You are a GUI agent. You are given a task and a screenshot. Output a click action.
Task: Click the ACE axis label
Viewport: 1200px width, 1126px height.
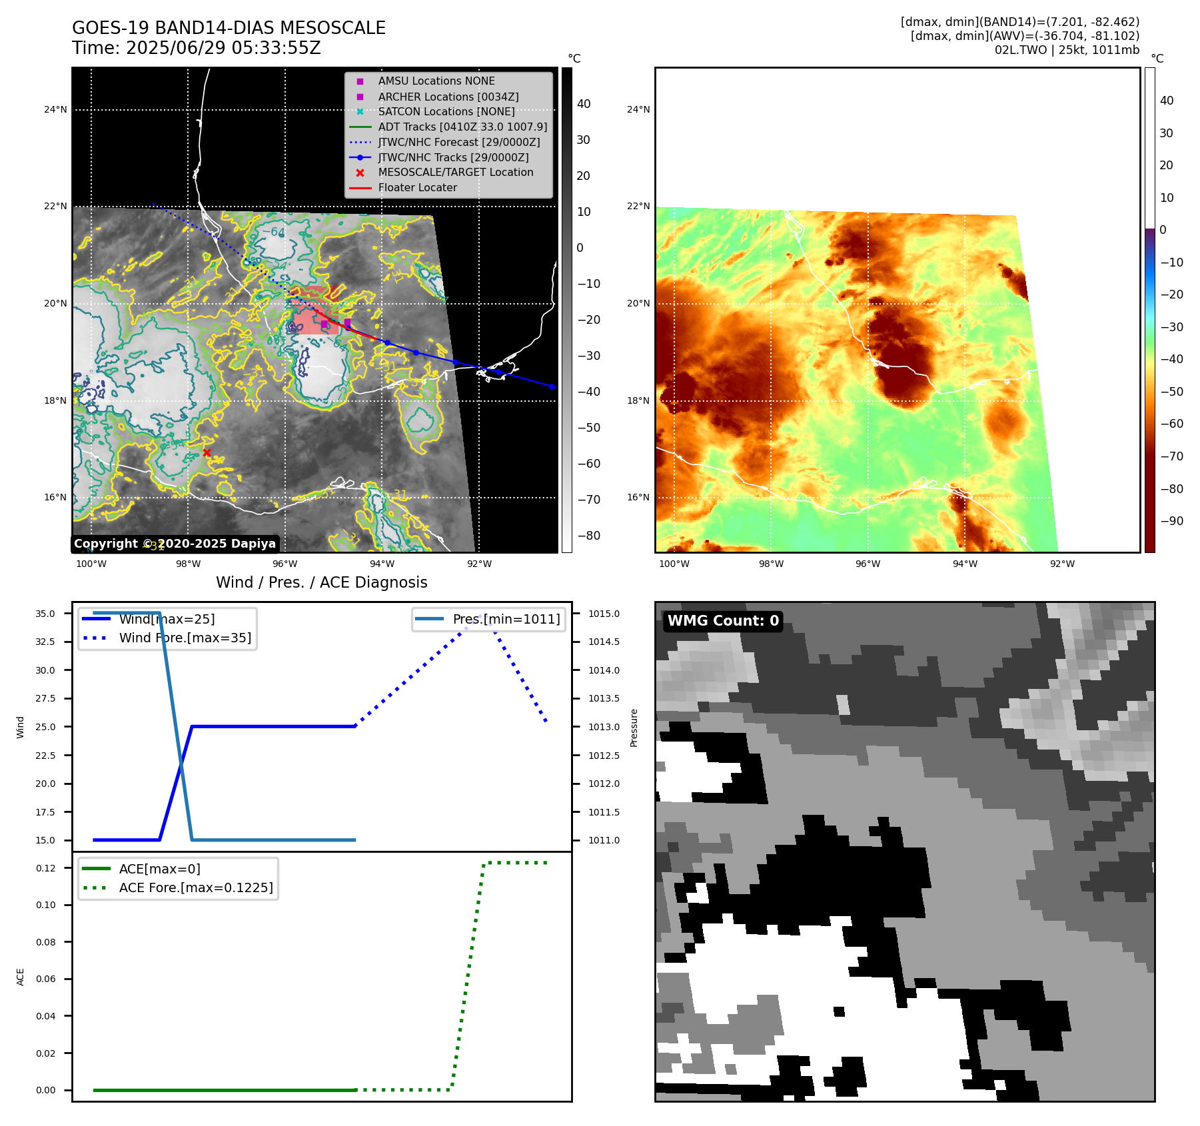[20, 977]
